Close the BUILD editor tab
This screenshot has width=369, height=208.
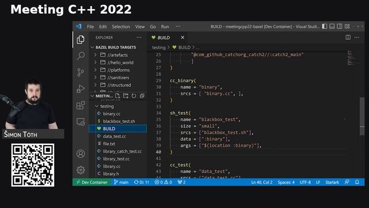182,38
